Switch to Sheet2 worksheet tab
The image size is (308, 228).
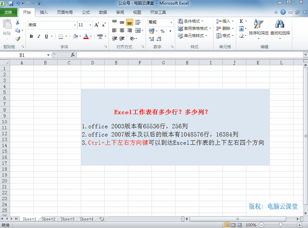click(x=48, y=219)
